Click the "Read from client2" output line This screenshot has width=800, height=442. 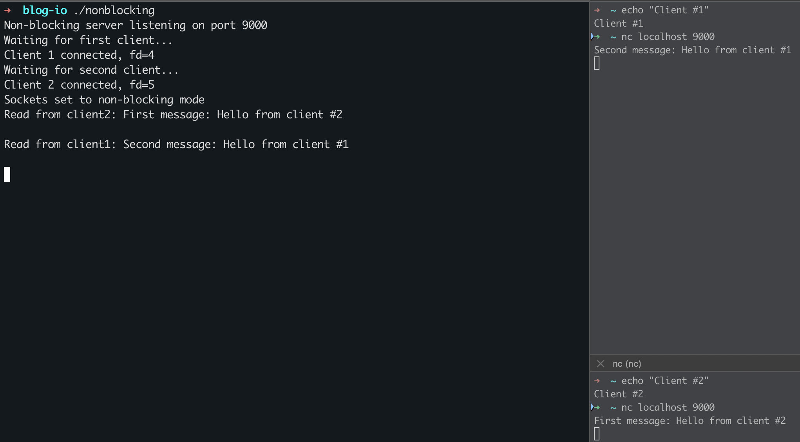tap(173, 114)
